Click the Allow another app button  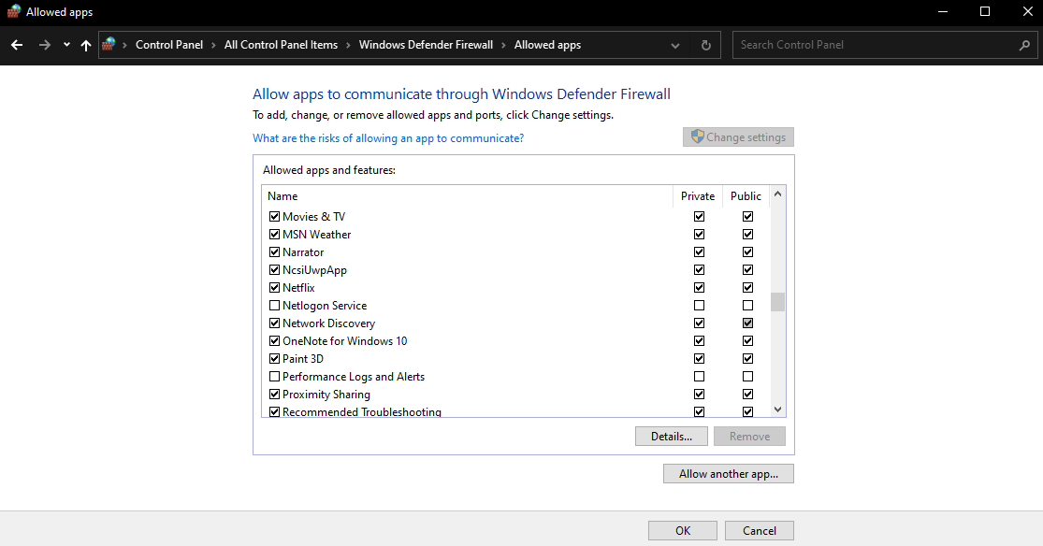(x=729, y=474)
